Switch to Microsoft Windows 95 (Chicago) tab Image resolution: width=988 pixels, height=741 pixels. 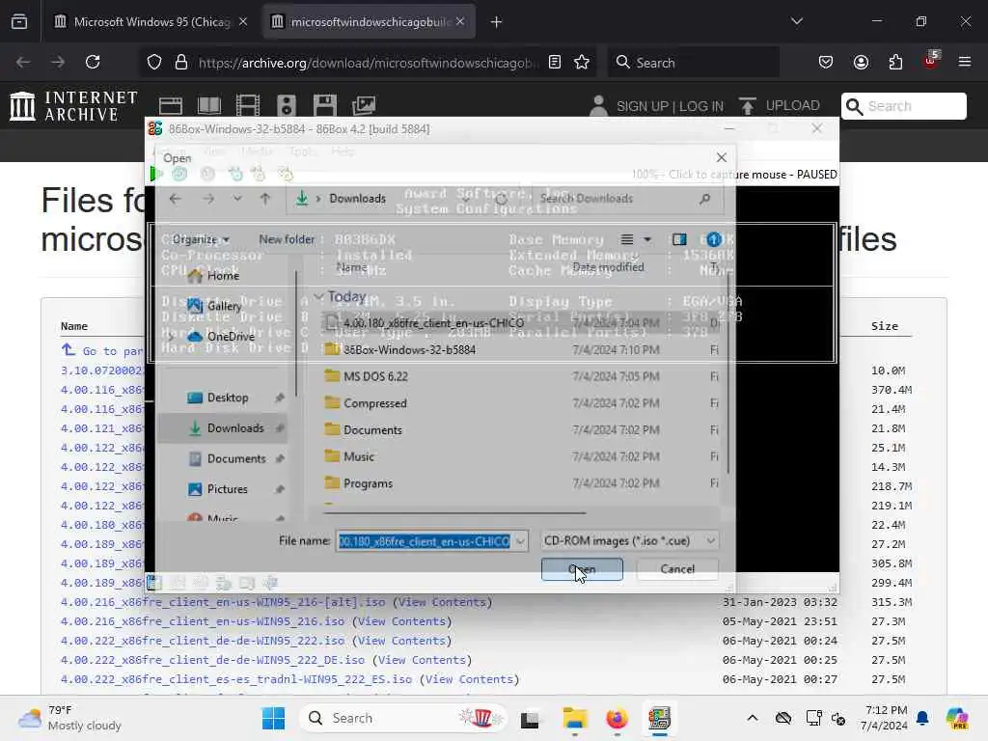coord(150,22)
